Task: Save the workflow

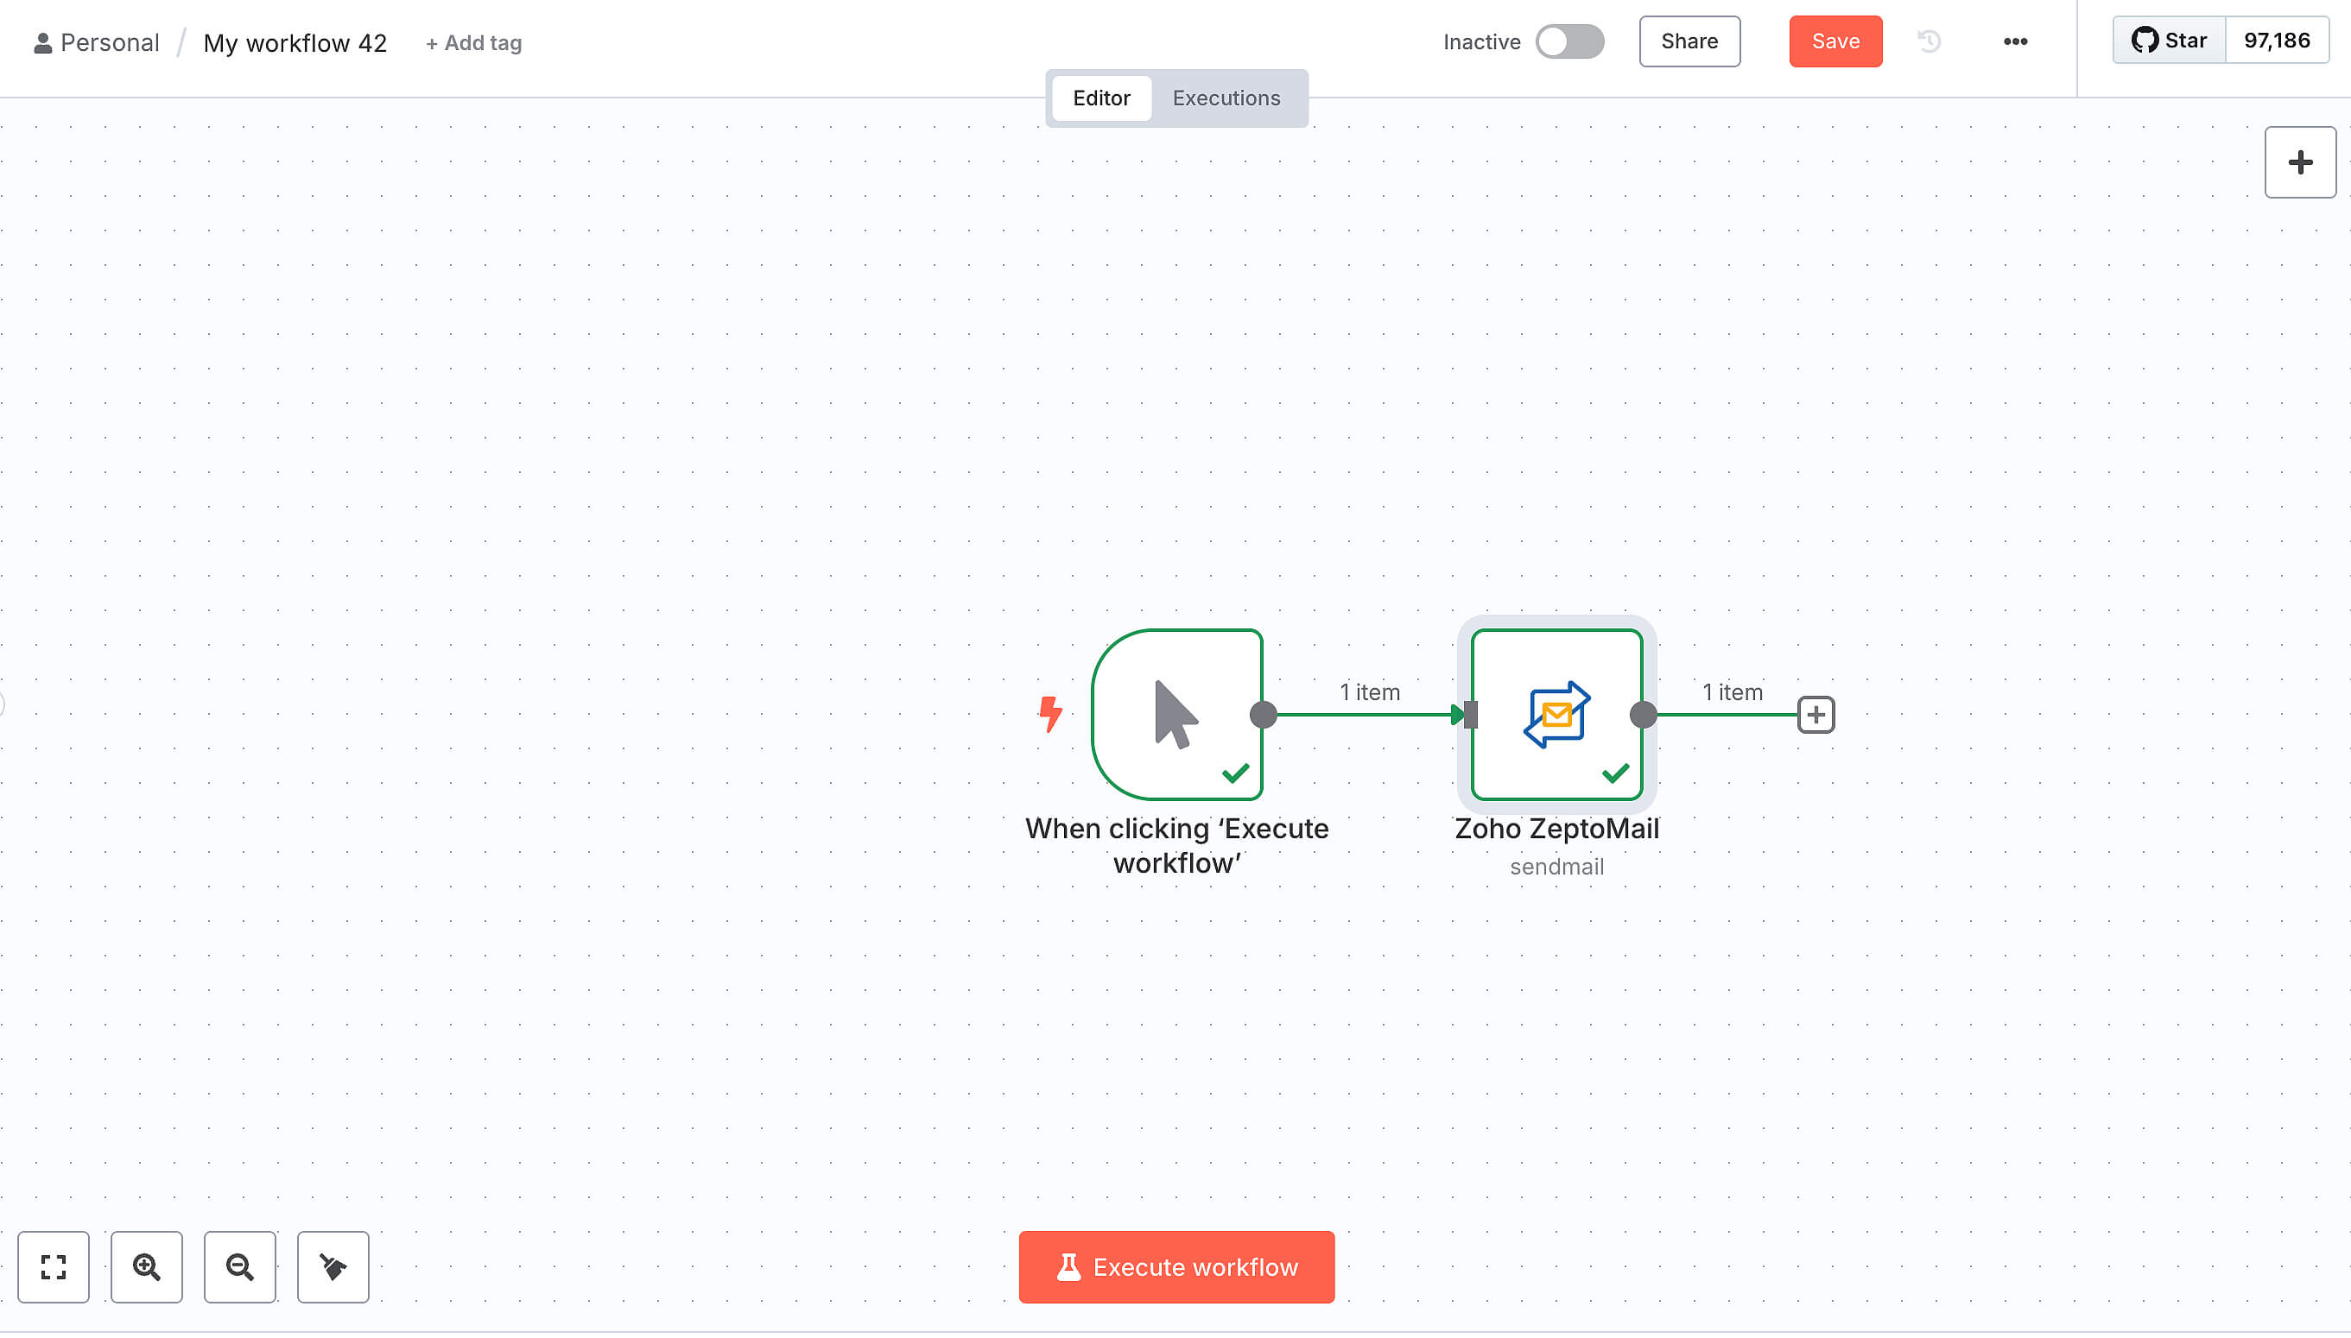Action: point(1834,41)
